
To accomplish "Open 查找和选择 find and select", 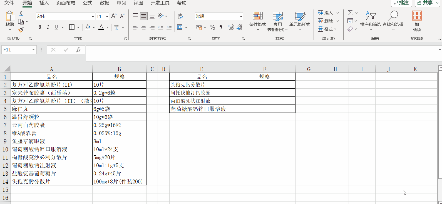I will click(x=393, y=21).
